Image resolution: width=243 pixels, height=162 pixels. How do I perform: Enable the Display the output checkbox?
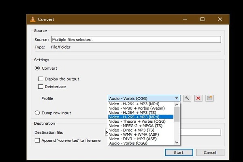tap(40, 79)
